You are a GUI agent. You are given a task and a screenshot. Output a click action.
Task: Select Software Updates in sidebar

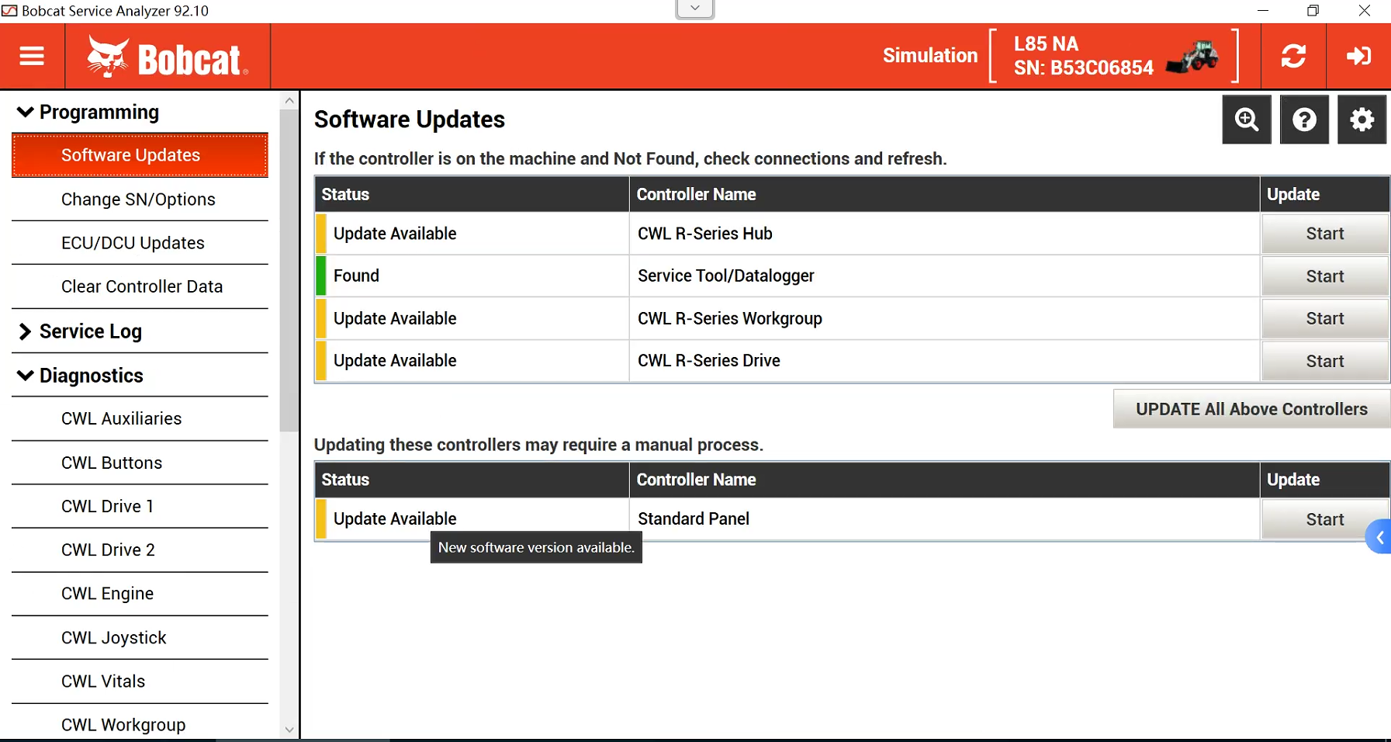(140, 155)
